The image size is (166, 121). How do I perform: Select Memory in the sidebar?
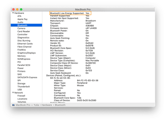tap(22, 56)
